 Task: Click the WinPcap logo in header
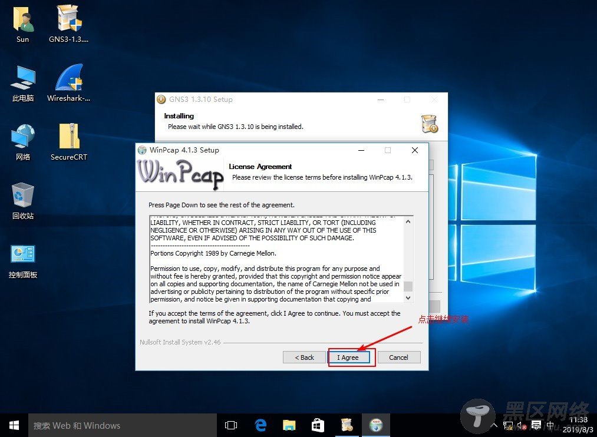[x=180, y=174]
